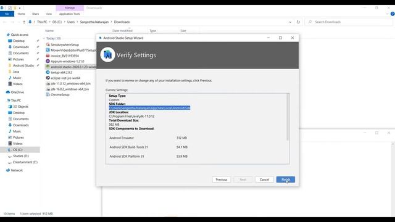Open Videos under Quick access
The width and height of the screenshot is (395, 222).
[x=18, y=84]
